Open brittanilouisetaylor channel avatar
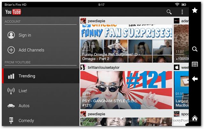The image size is (204, 129). tap(83, 67)
